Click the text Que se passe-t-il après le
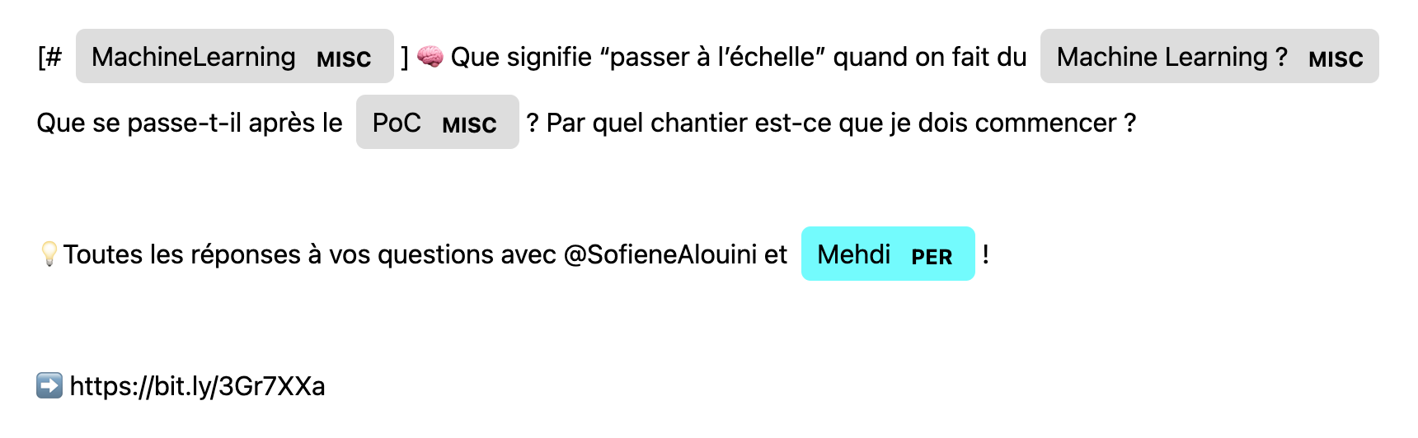The image size is (1418, 438). click(190, 123)
